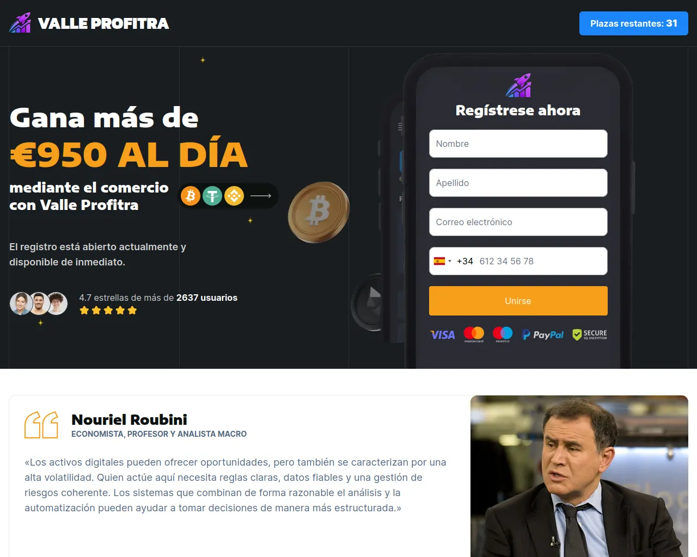Open the Spain flag country code dropdown
The width and height of the screenshot is (697, 557).
pyautogui.click(x=443, y=261)
